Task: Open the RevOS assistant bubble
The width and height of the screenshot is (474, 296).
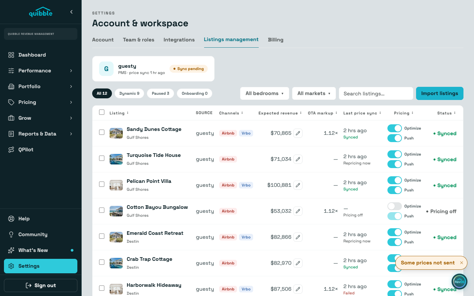Action: 460,282
